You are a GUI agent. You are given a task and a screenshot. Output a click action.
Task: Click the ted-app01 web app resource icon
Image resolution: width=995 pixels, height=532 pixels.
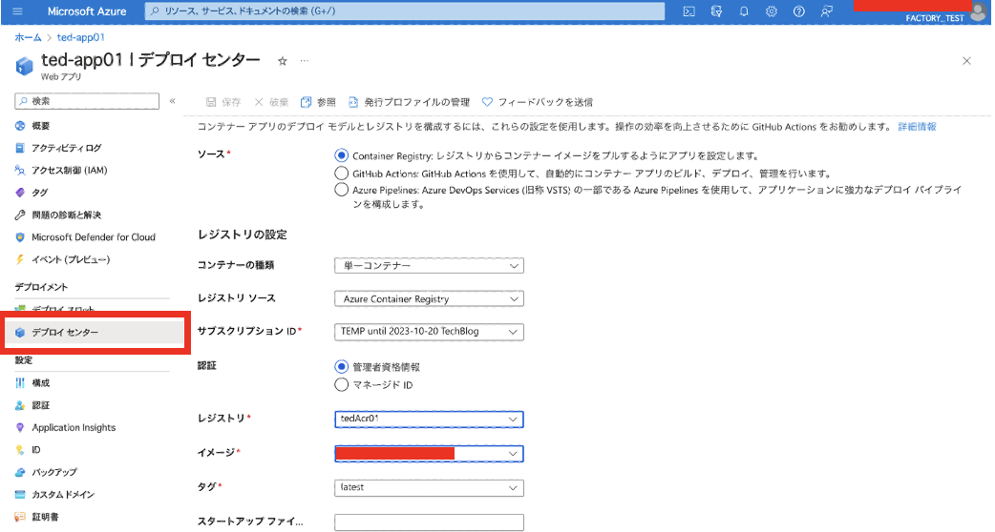pos(24,66)
